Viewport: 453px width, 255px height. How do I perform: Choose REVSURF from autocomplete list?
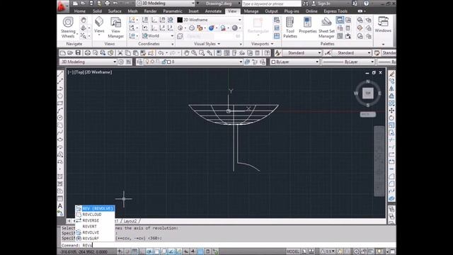tap(95, 238)
